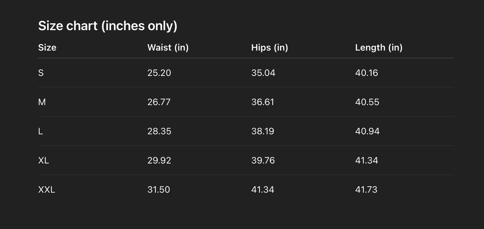Viewport: 484px width, 229px height.
Task: Select waist value 26.77 for size M
Action: tap(159, 102)
